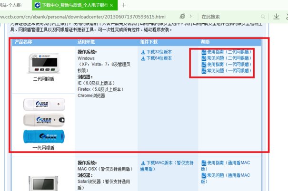Viewport: 288px width, 191px height.
Task: Expand the arrow next to the IE icon
Action: coord(191,16)
